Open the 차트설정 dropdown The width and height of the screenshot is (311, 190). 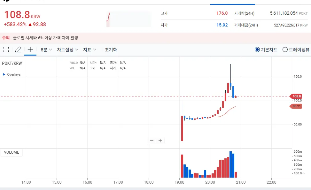[x=68, y=50]
